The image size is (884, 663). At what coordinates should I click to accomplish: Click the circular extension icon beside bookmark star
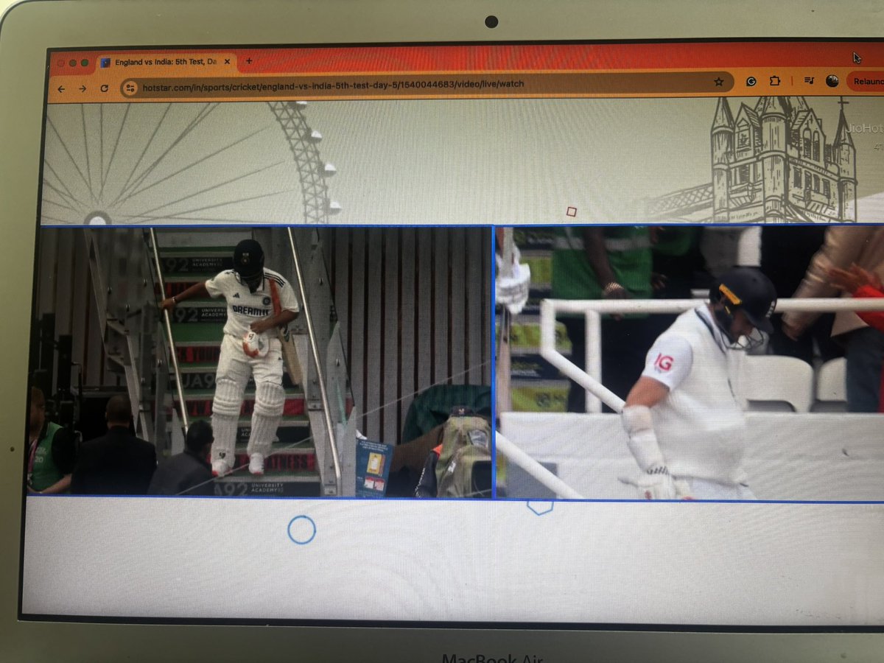click(x=751, y=82)
